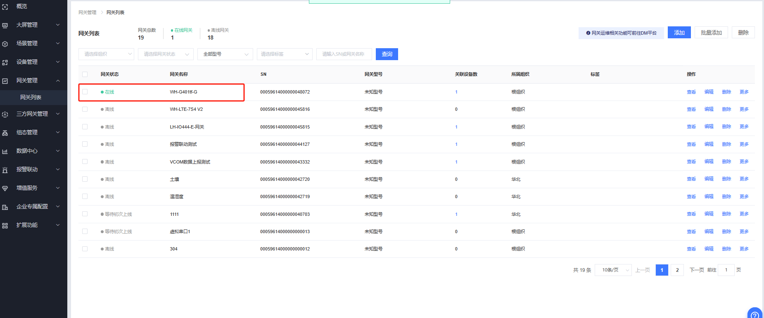
Task: Open the 请选择组织 organization dropdown
Action: (x=106, y=54)
